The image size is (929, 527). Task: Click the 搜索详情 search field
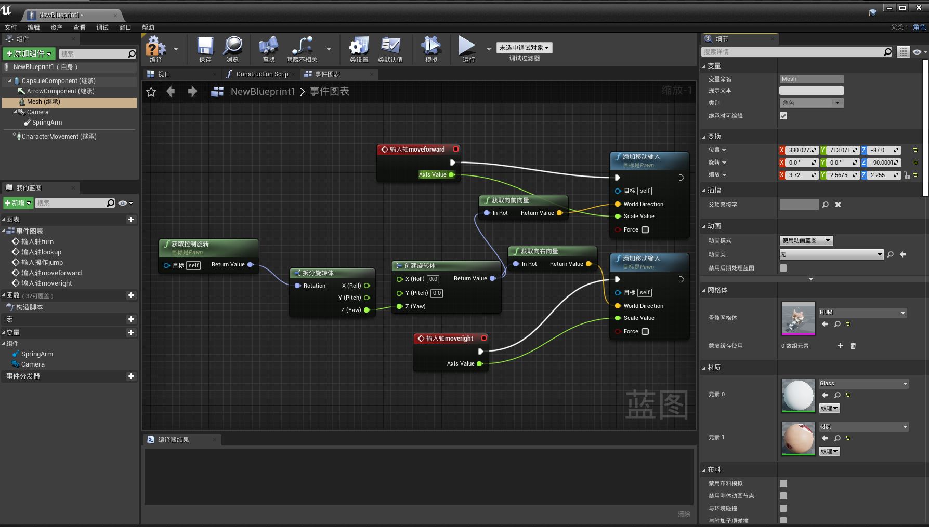(x=793, y=52)
